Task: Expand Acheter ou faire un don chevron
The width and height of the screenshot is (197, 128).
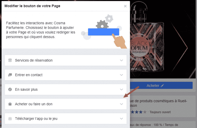Action: coord(121,104)
